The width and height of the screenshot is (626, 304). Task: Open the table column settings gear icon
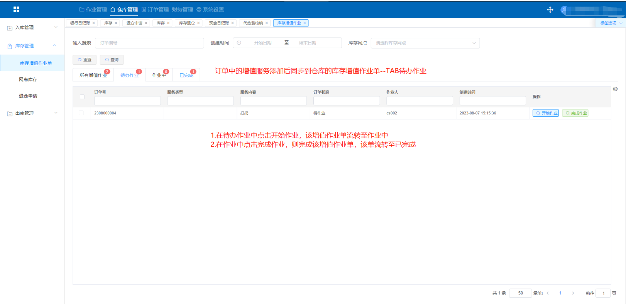(615, 89)
